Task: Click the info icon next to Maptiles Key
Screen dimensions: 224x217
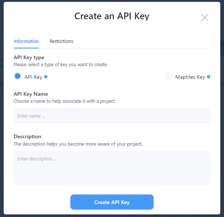Action: (x=209, y=77)
